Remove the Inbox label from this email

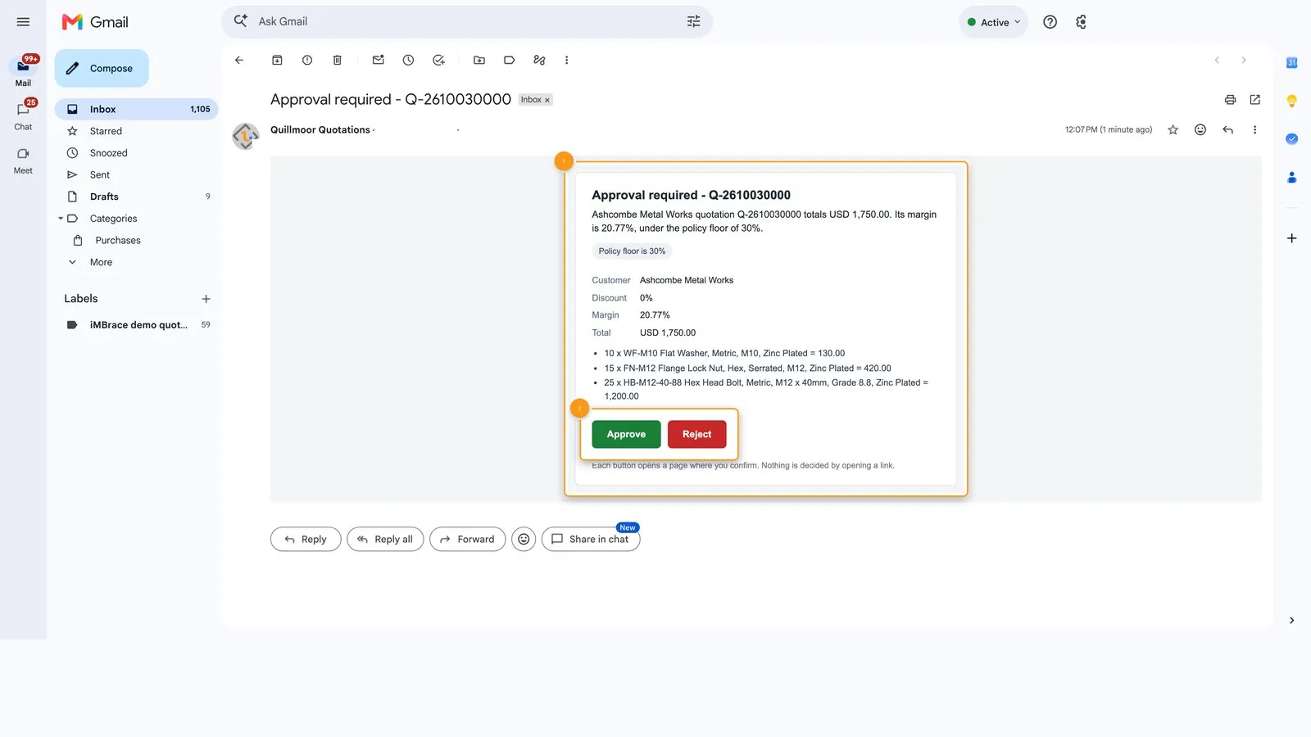click(x=547, y=100)
